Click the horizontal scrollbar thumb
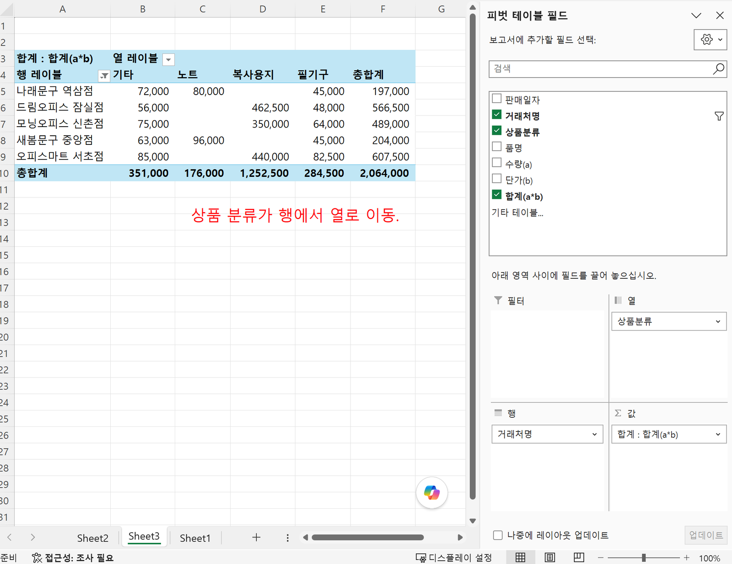 (x=367, y=537)
